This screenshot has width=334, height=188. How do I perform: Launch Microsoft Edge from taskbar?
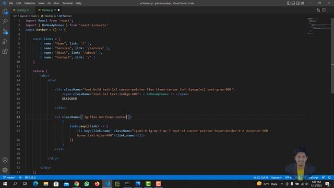click(x=35, y=184)
